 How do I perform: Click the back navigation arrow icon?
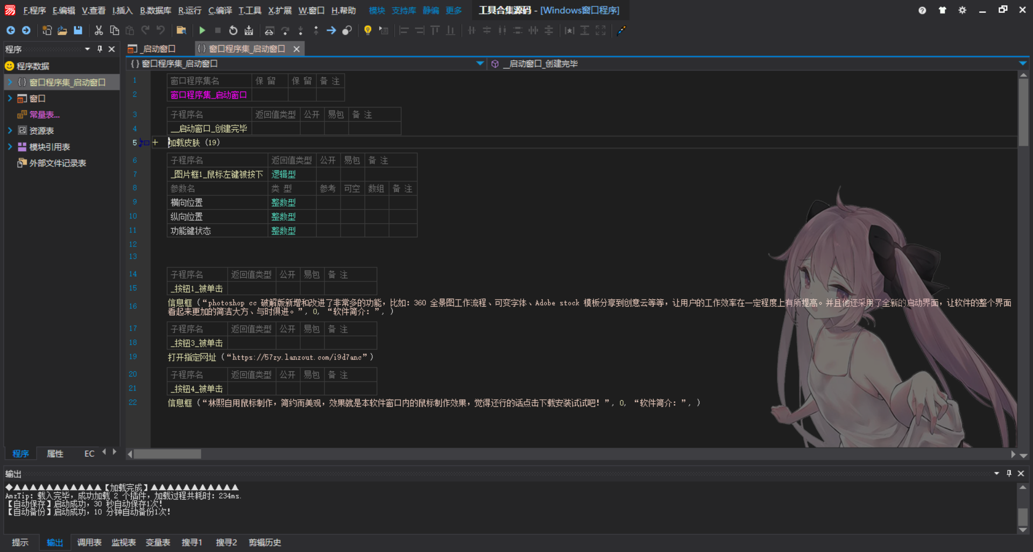pos(11,30)
